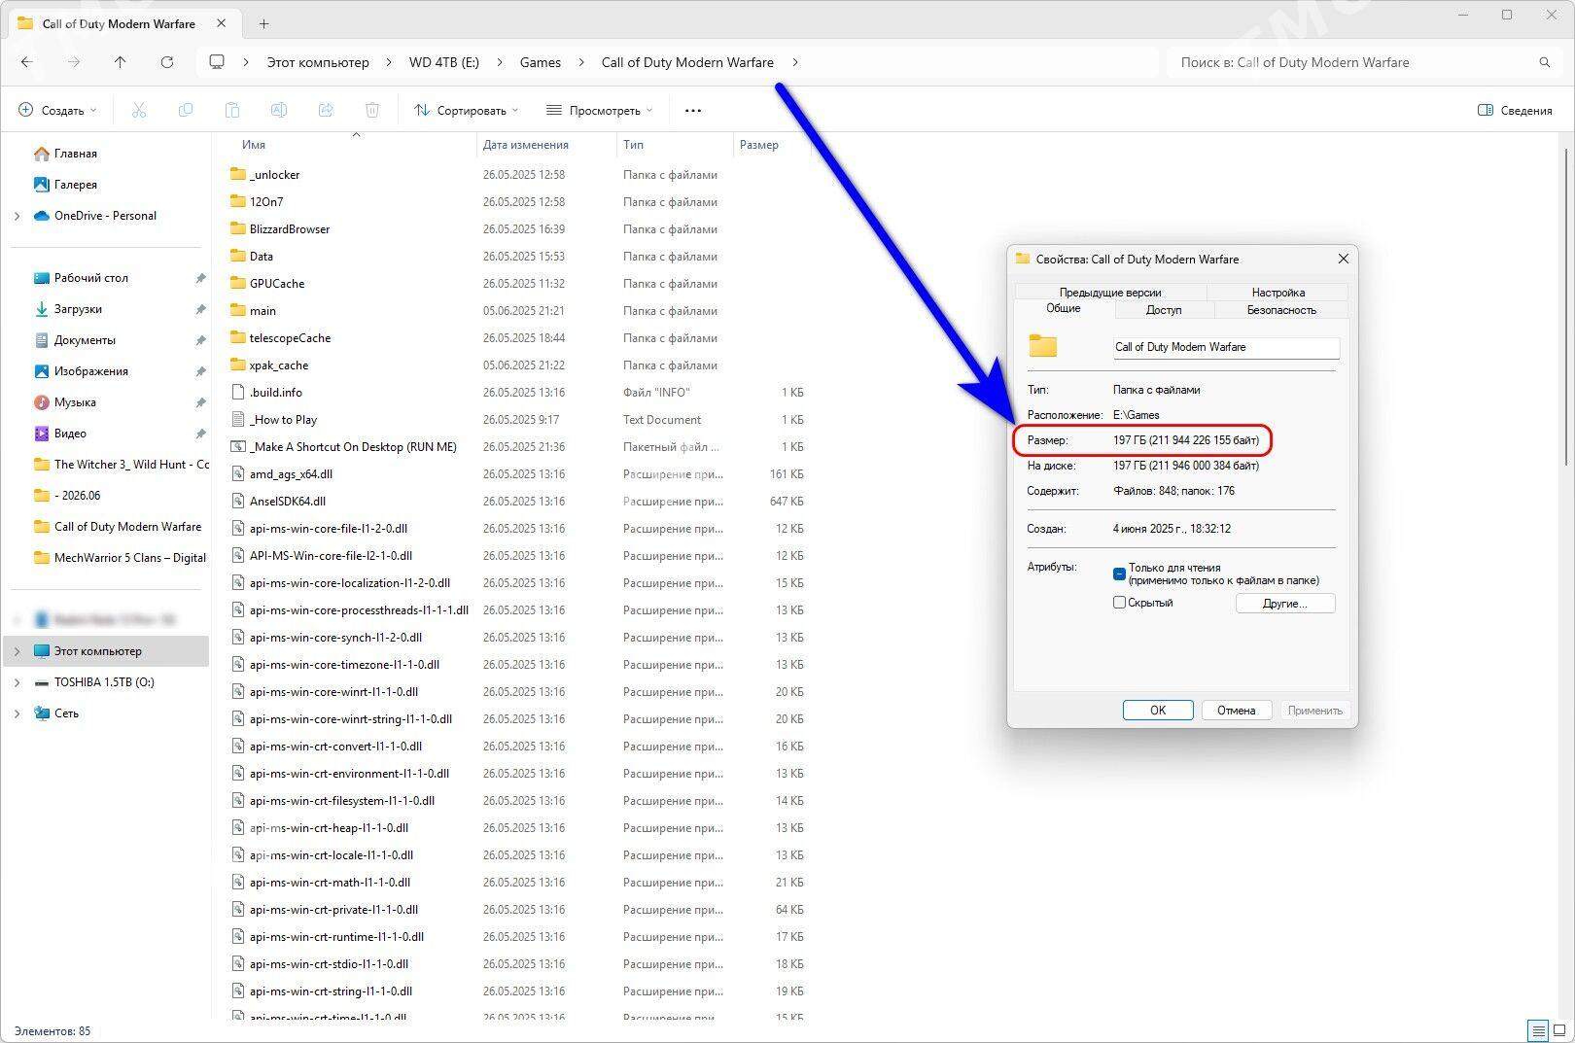Screen dimensions: 1575x1043
Task: Expand Этот компьютер tree node
Action: point(17,651)
